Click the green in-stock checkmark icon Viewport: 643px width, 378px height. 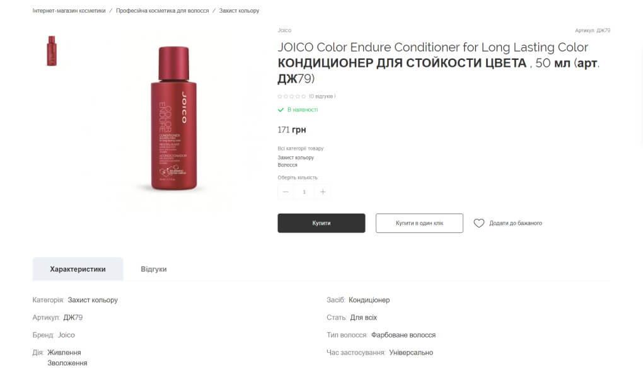point(281,110)
